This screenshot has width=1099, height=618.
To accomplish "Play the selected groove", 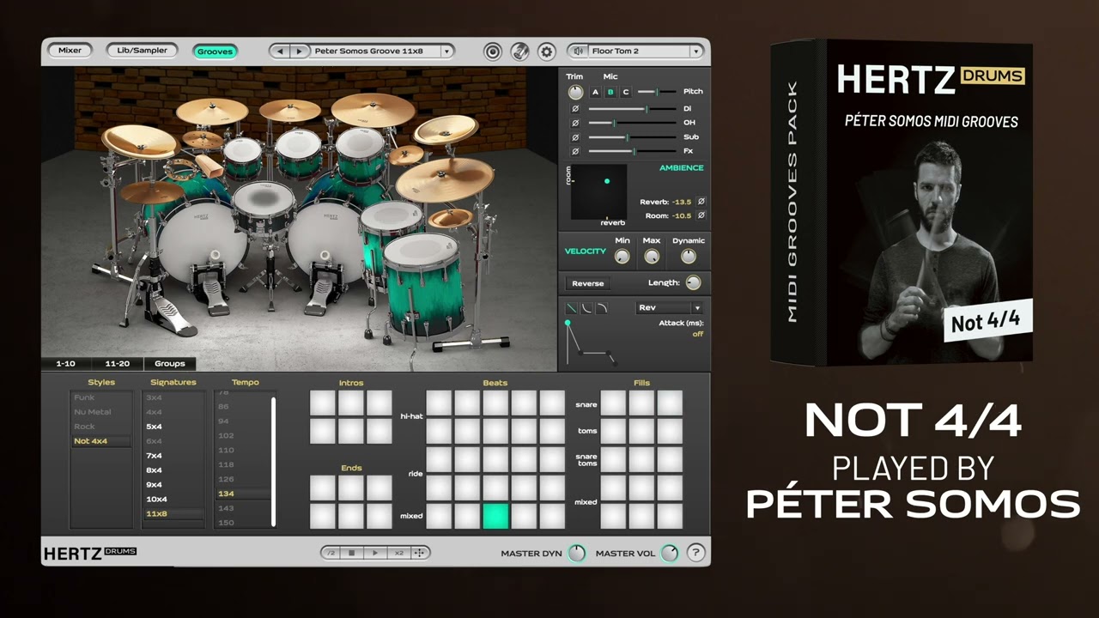I will pos(374,553).
